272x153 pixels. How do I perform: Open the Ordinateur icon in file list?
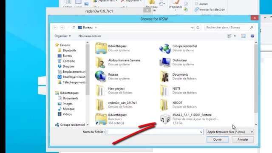tap(165, 62)
